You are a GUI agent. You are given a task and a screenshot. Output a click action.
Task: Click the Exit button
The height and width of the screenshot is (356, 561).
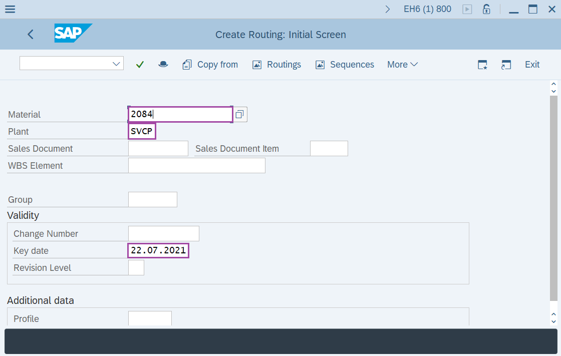pyautogui.click(x=532, y=64)
